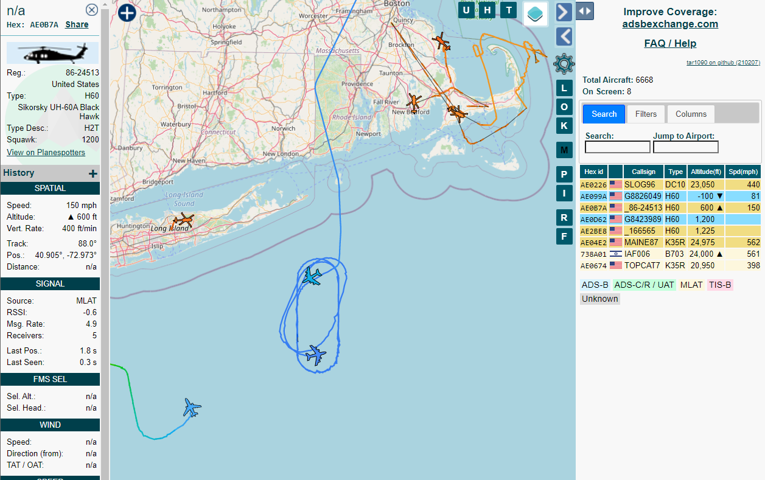Screen dimensions: 765x480
Task: Click Israel flag icon in IAF006 row
Action: (616, 254)
